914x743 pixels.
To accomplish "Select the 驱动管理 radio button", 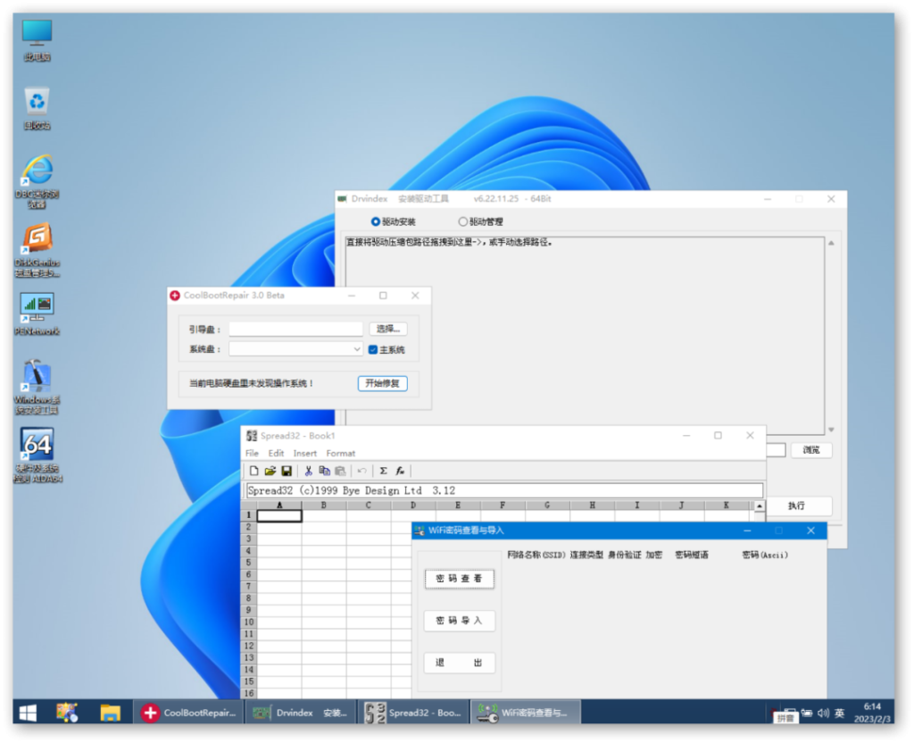I will (x=480, y=221).
